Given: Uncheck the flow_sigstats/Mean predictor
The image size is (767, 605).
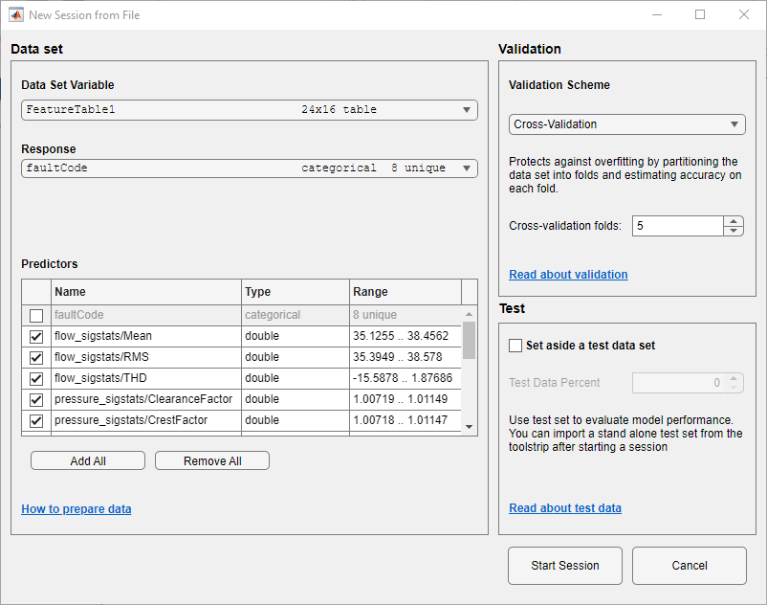Looking at the screenshot, I should point(36,336).
